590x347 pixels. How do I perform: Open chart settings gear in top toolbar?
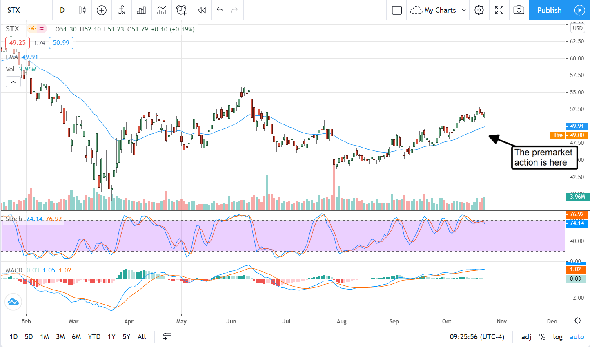tap(479, 10)
